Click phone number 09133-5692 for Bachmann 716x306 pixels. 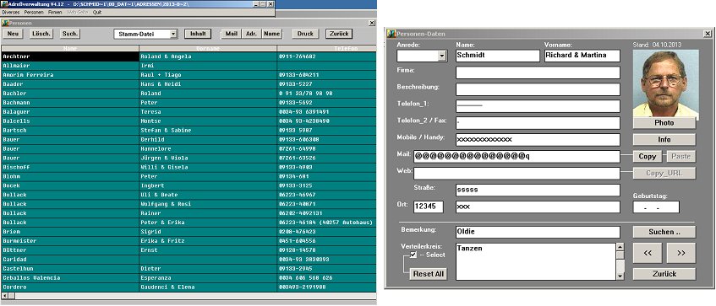tap(297, 103)
